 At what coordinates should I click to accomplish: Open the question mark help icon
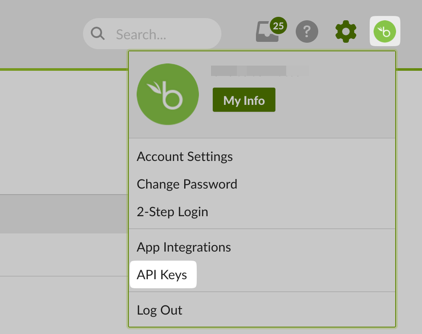tap(307, 32)
